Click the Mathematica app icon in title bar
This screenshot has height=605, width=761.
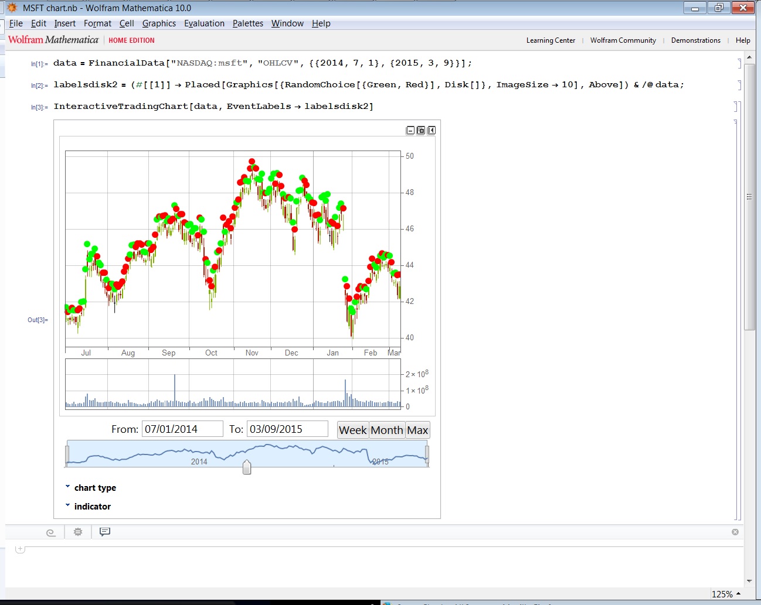tap(12, 8)
